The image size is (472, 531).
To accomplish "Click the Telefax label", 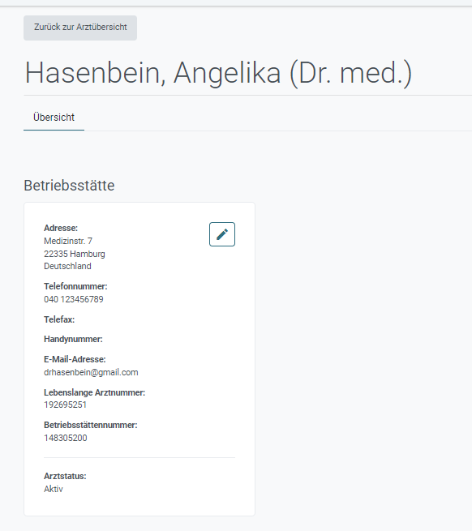I will tap(59, 319).
